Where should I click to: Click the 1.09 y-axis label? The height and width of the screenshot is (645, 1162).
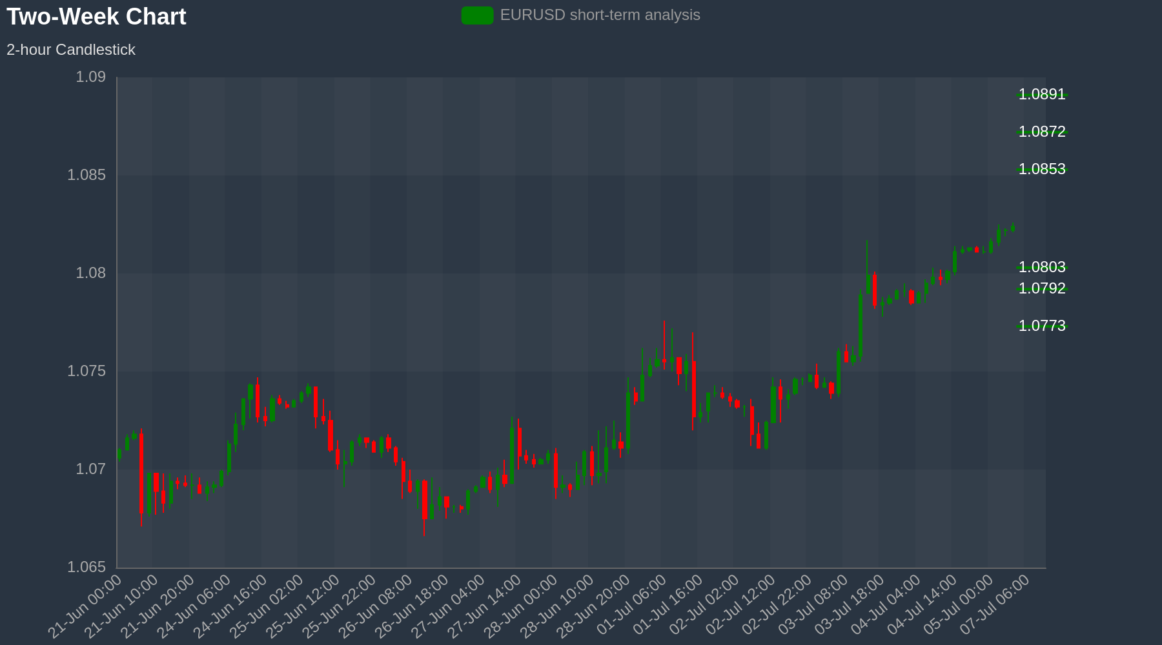[90, 77]
